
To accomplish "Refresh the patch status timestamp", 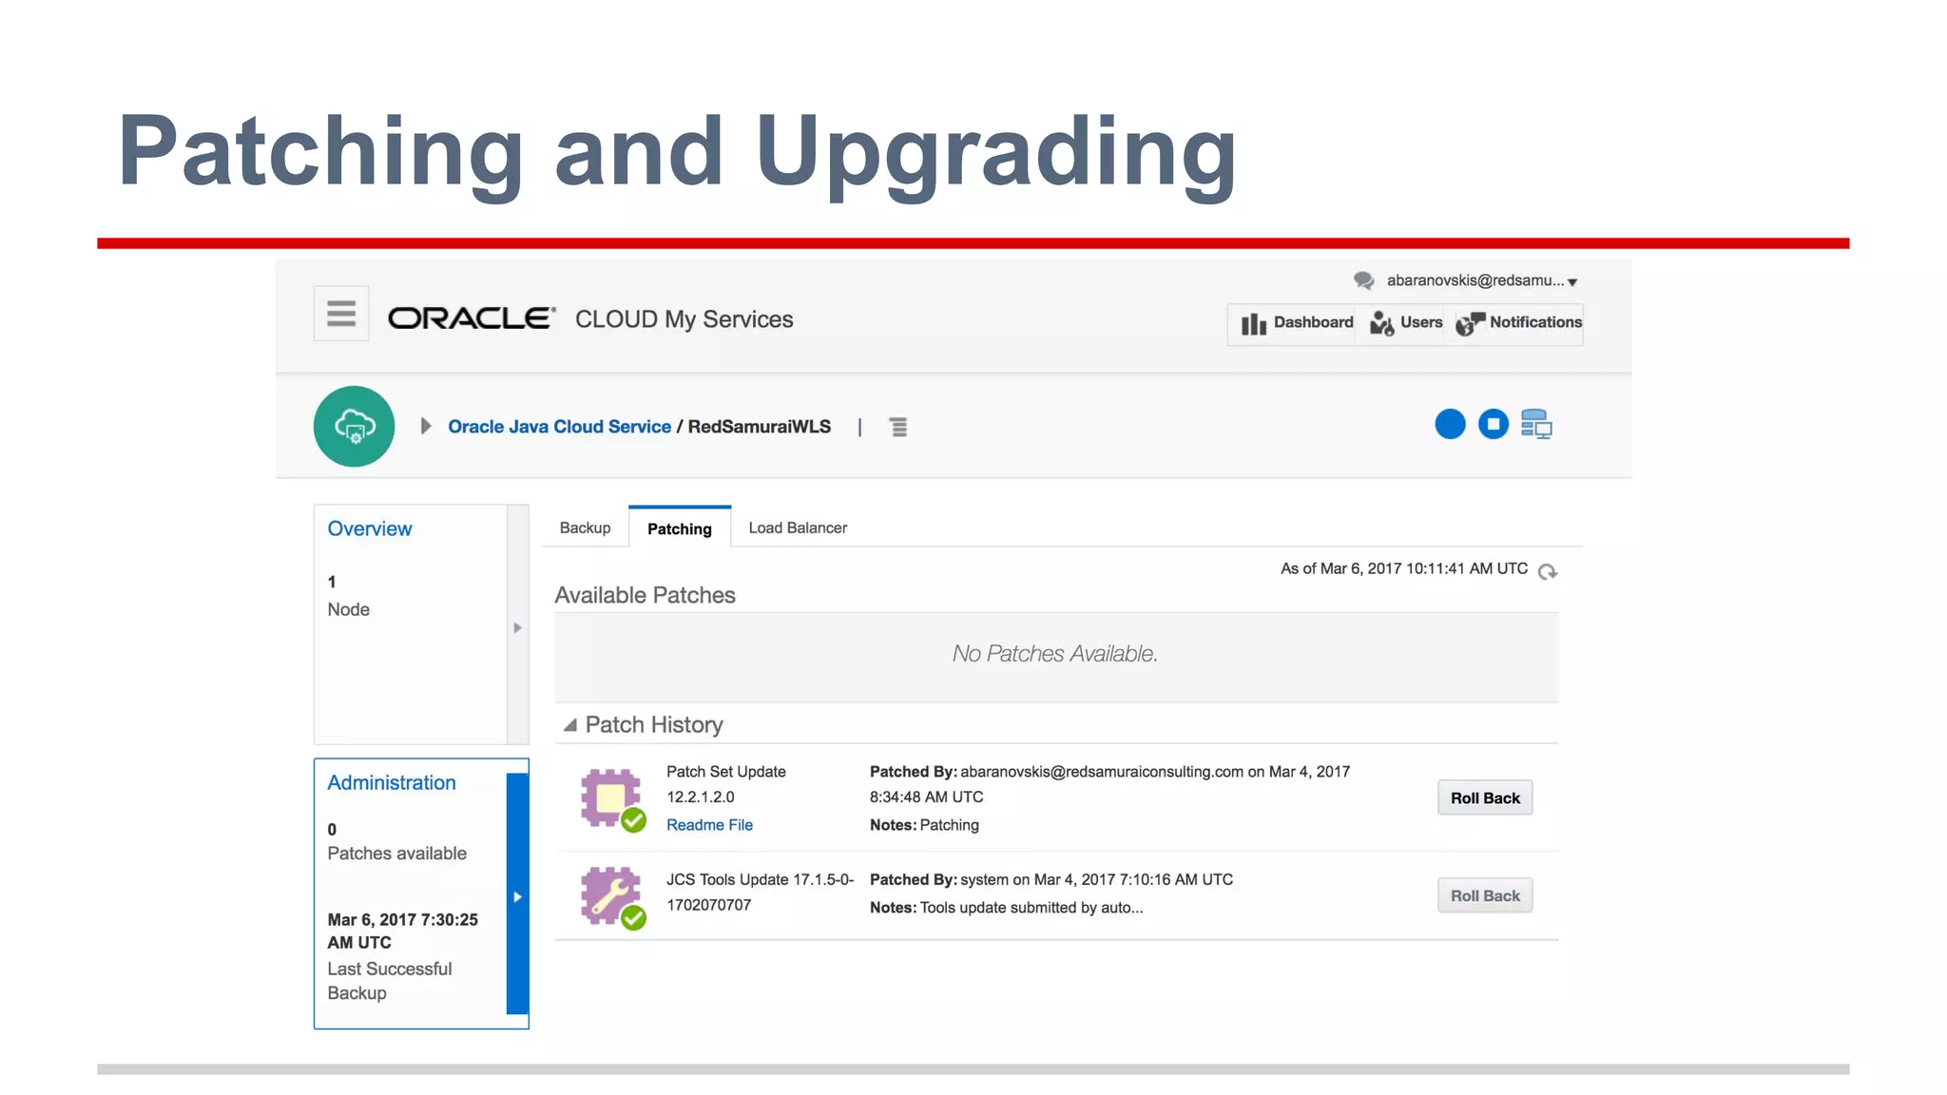I will click(1548, 571).
